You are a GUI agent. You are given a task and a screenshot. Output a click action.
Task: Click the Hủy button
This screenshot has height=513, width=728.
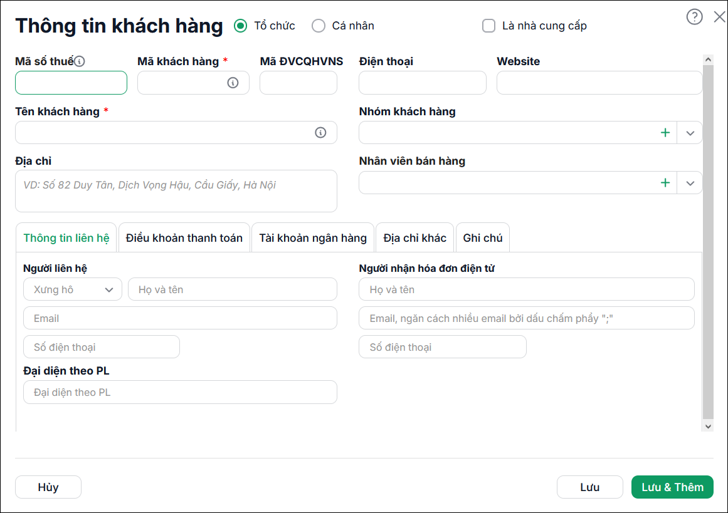(48, 487)
